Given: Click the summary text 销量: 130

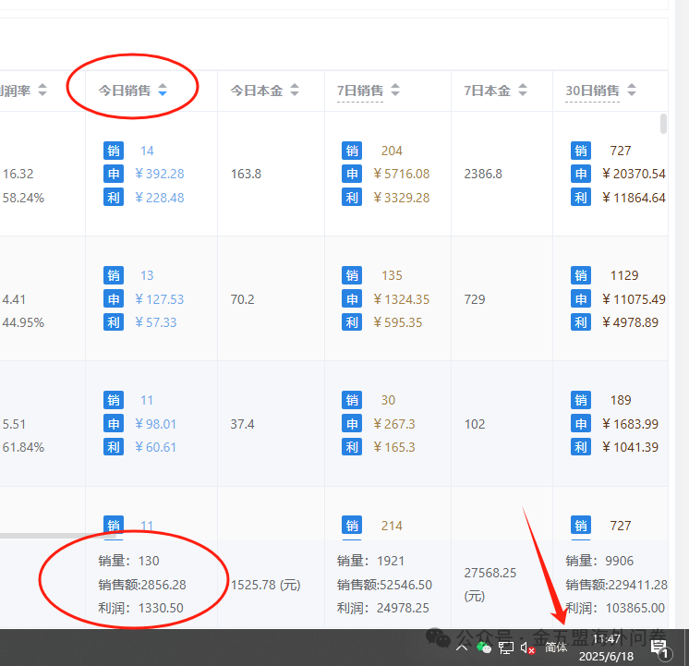Looking at the screenshot, I should [128, 561].
